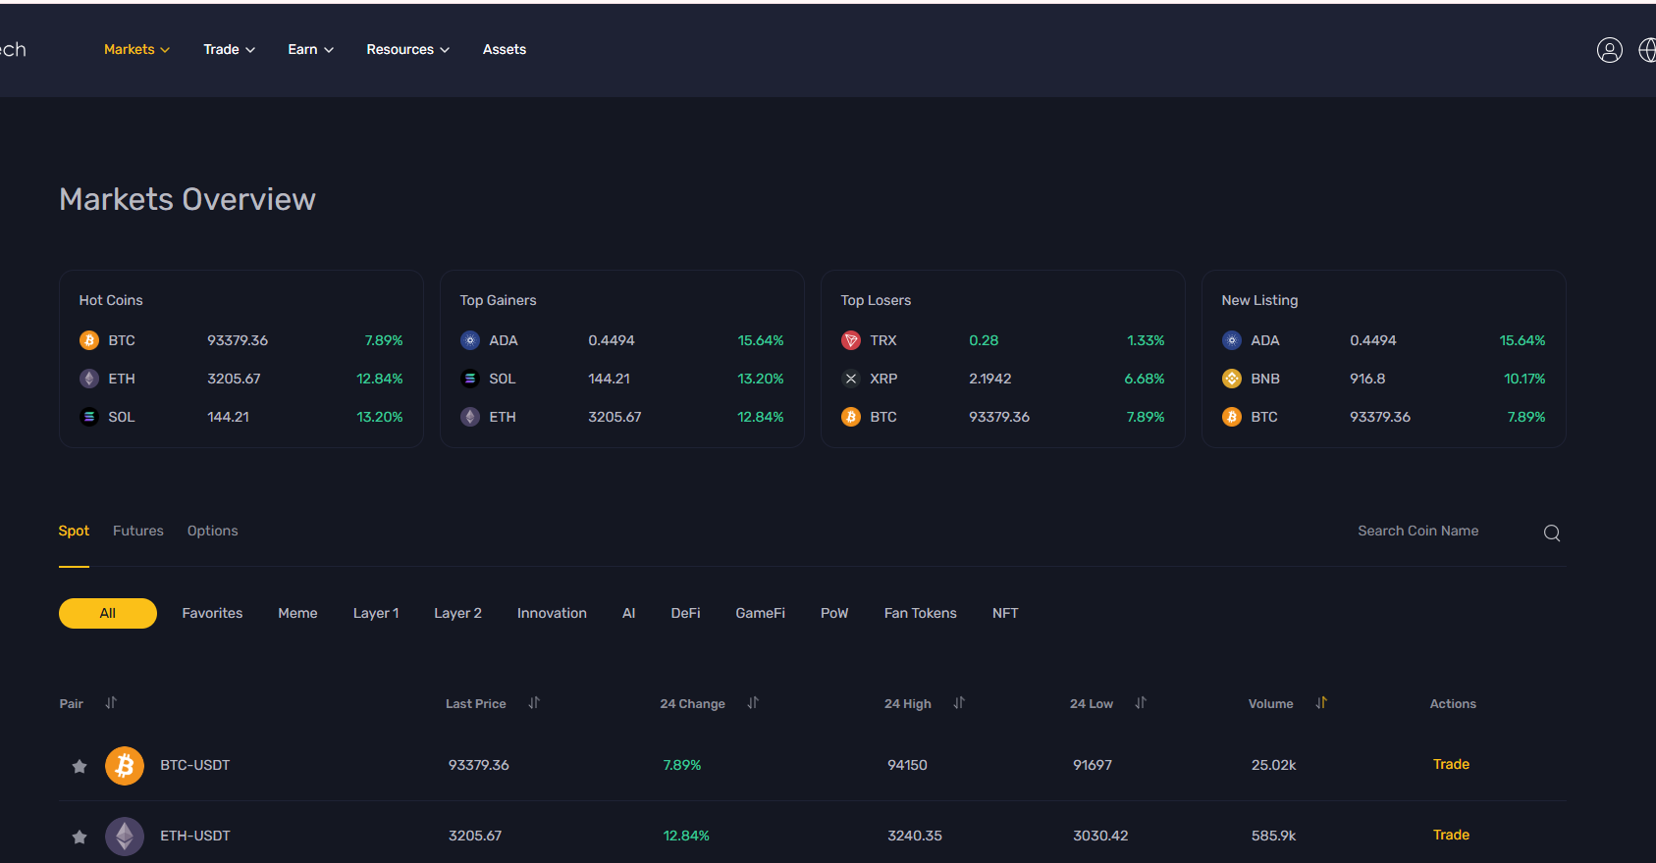Screen dimensions: 1656x863
Task: Switch to the Futures tab
Action: 138,531
